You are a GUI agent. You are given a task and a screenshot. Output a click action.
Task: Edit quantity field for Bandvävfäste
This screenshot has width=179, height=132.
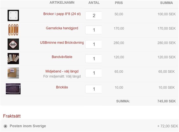click(x=94, y=59)
